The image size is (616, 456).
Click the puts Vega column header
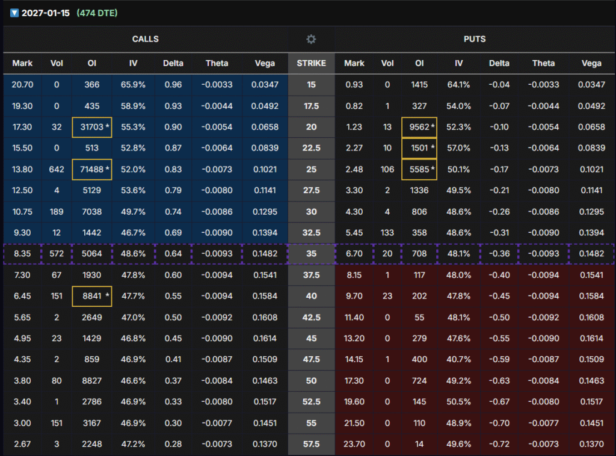click(591, 63)
